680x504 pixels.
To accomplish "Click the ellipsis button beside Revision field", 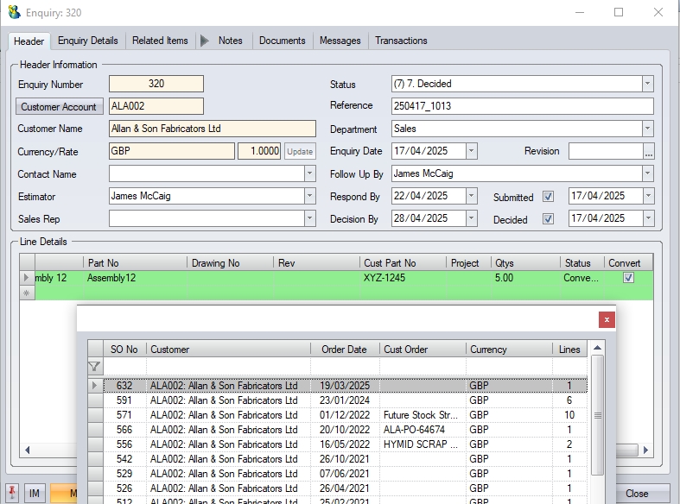I will (649, 151).
